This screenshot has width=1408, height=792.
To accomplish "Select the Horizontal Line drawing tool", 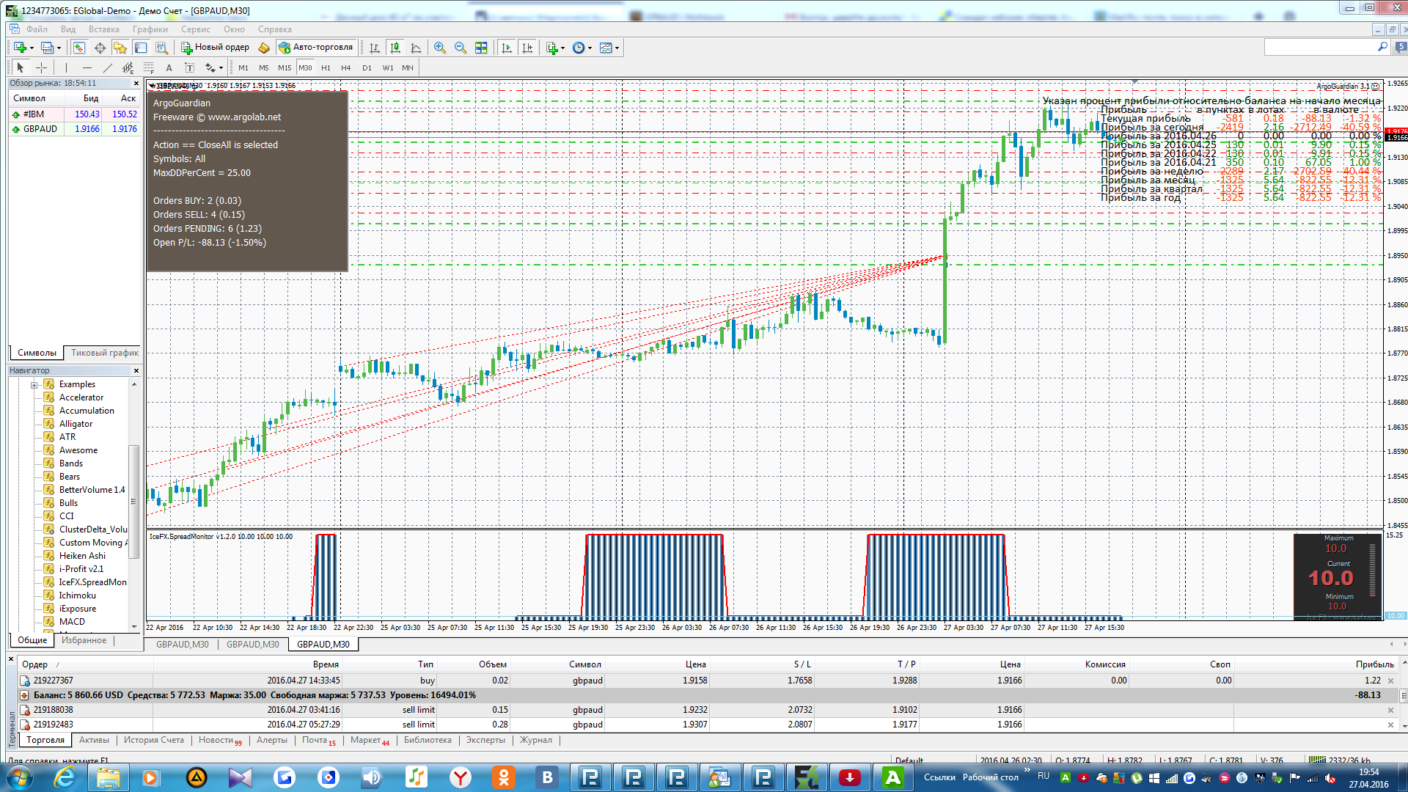I will (87, 67).
